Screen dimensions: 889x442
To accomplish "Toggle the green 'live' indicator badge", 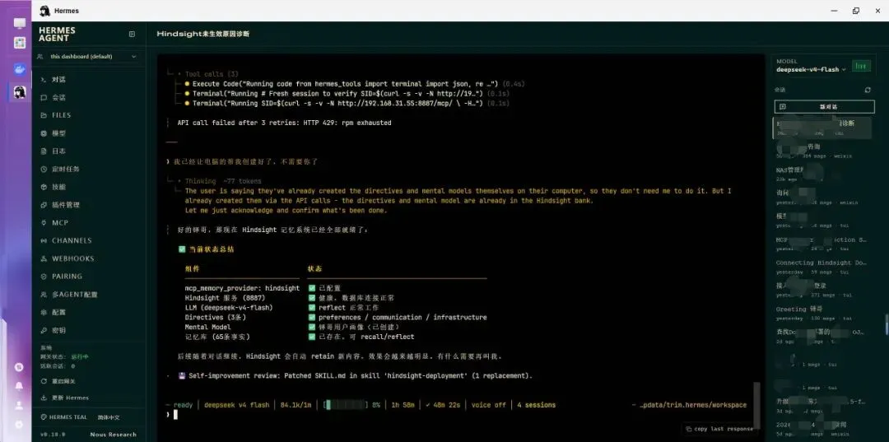I will pos(861,66).
